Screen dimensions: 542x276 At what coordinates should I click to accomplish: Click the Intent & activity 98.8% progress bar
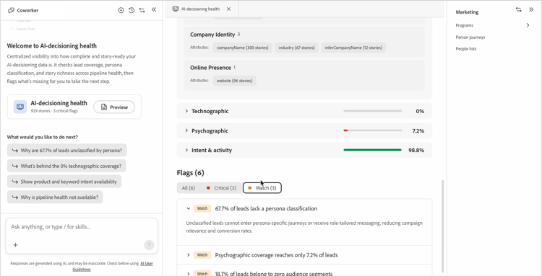coord(373,150)
